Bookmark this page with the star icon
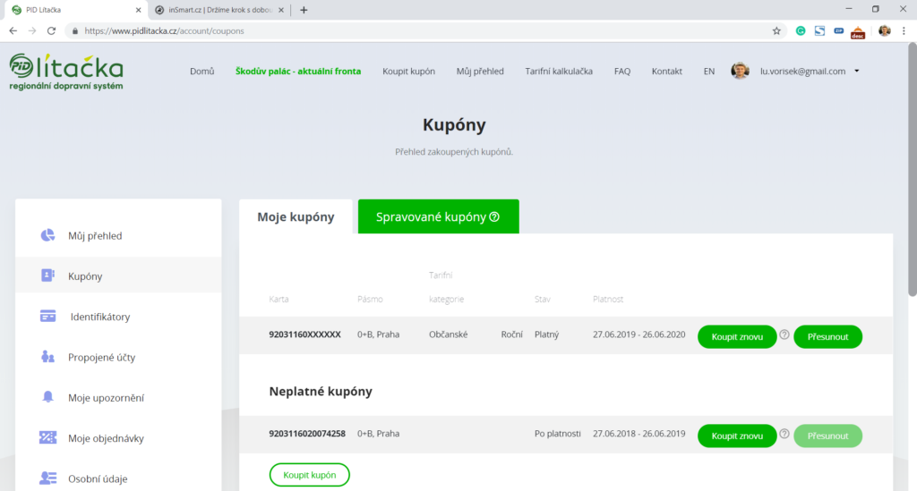 coord(776,31)
